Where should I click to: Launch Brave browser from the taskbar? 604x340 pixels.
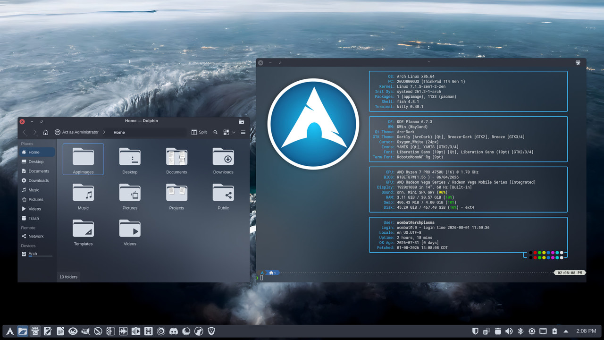point(211,331)
